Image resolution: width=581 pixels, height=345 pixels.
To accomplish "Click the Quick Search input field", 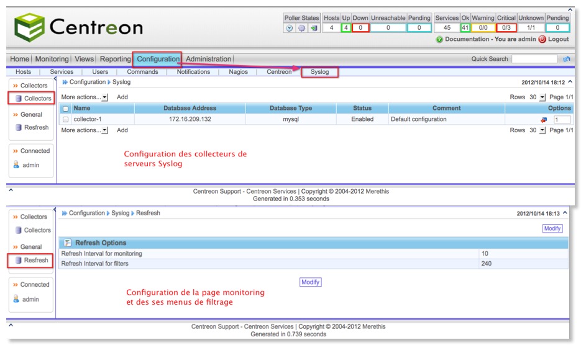I will (534, 59).
